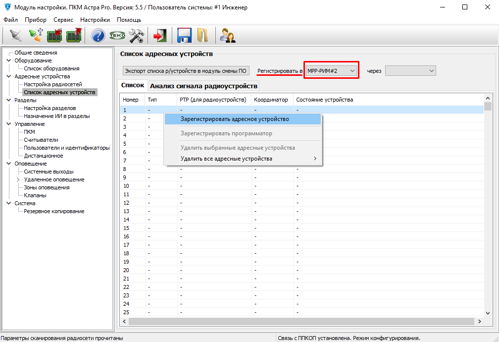The height and width of the screenshot is (342, 499).
Task: Open the Помощь menu
Action: (129, 20)
